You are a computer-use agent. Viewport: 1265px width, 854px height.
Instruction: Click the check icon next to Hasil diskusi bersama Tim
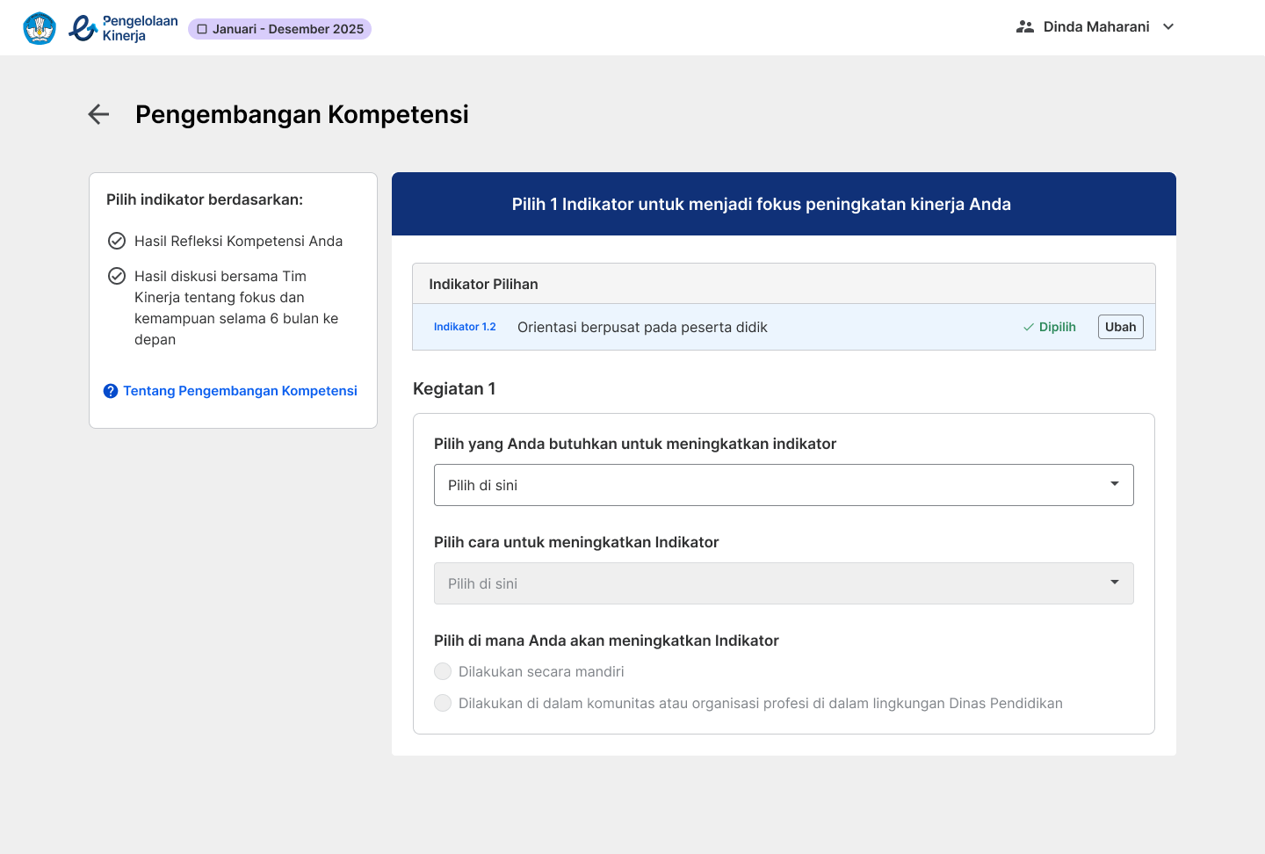[117, 276]
